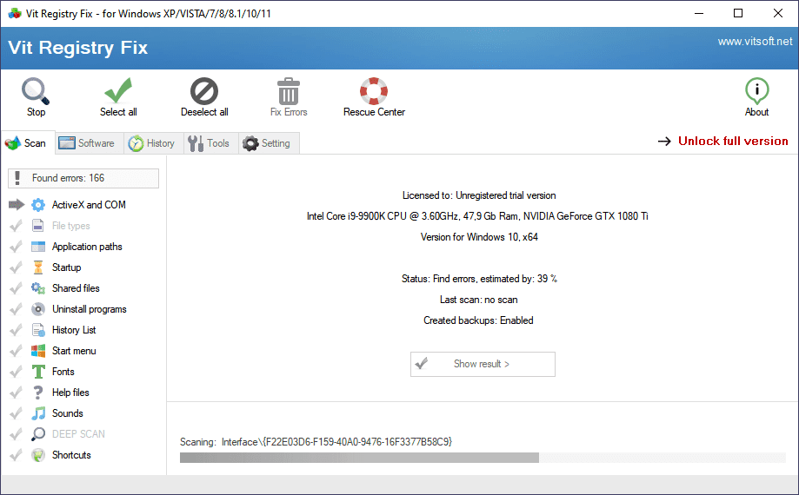Maximize the Vit Registry Fix window
The width and height of the screenshot is (799, 495).
coord(738,13)
